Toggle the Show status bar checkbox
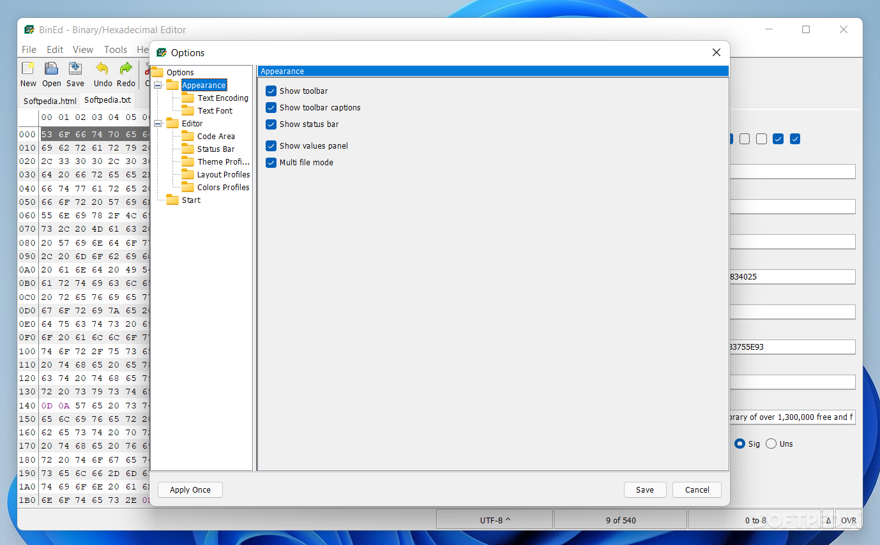The width and height of the screenshot is (880, 545). 271,124
